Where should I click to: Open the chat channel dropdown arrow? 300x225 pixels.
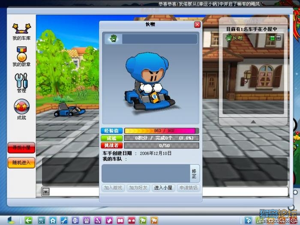coord(46,192)
